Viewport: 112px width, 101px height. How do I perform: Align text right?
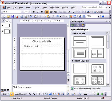[55, 12]
